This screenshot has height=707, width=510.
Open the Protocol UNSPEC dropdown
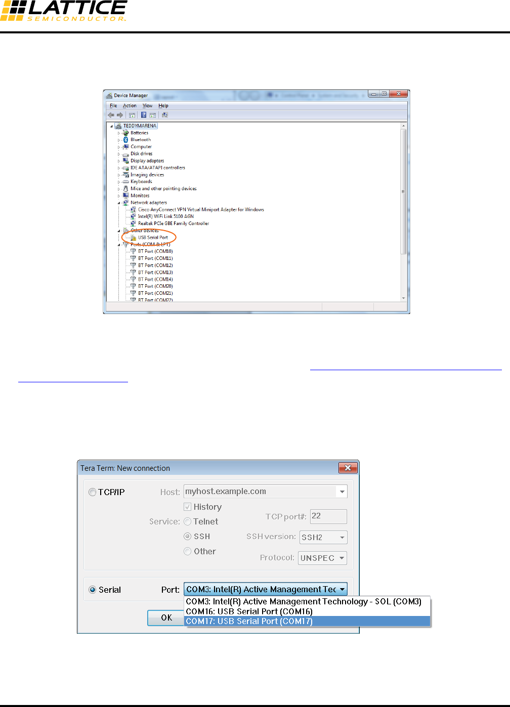click(322, 558)
